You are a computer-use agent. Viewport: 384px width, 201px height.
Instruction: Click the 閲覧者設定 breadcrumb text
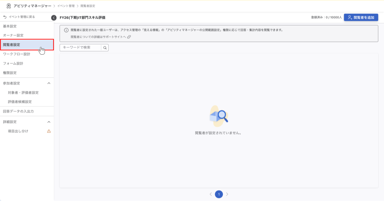[88, 6]
